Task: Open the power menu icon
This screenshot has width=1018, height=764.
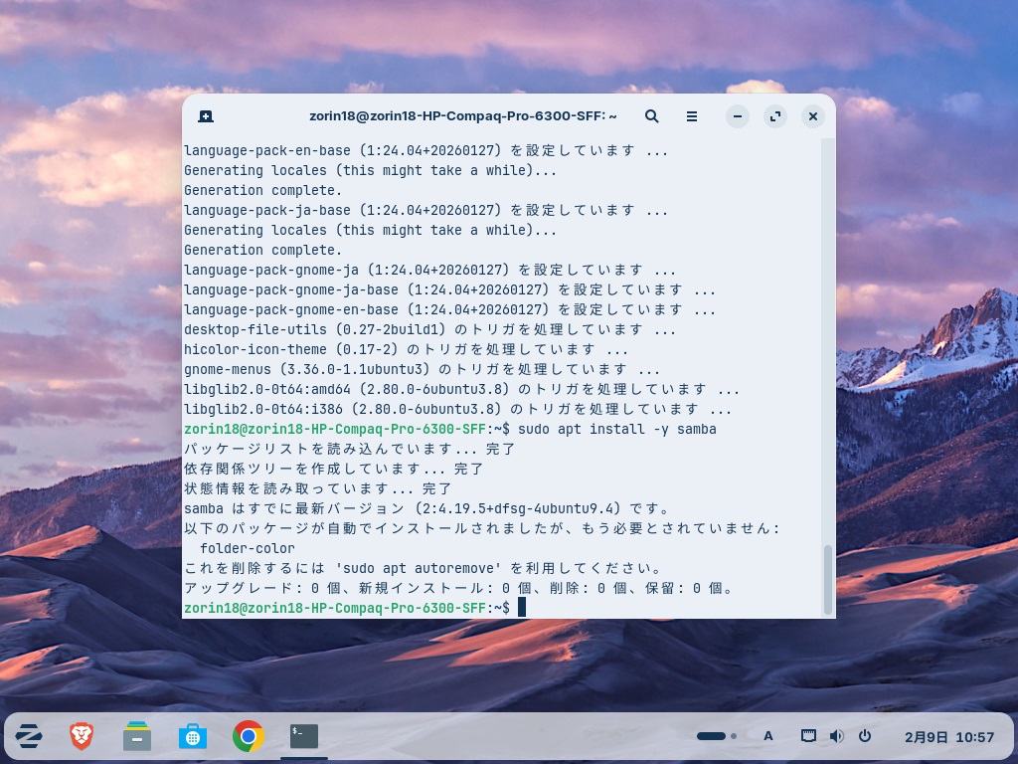Action: [865, 736]
